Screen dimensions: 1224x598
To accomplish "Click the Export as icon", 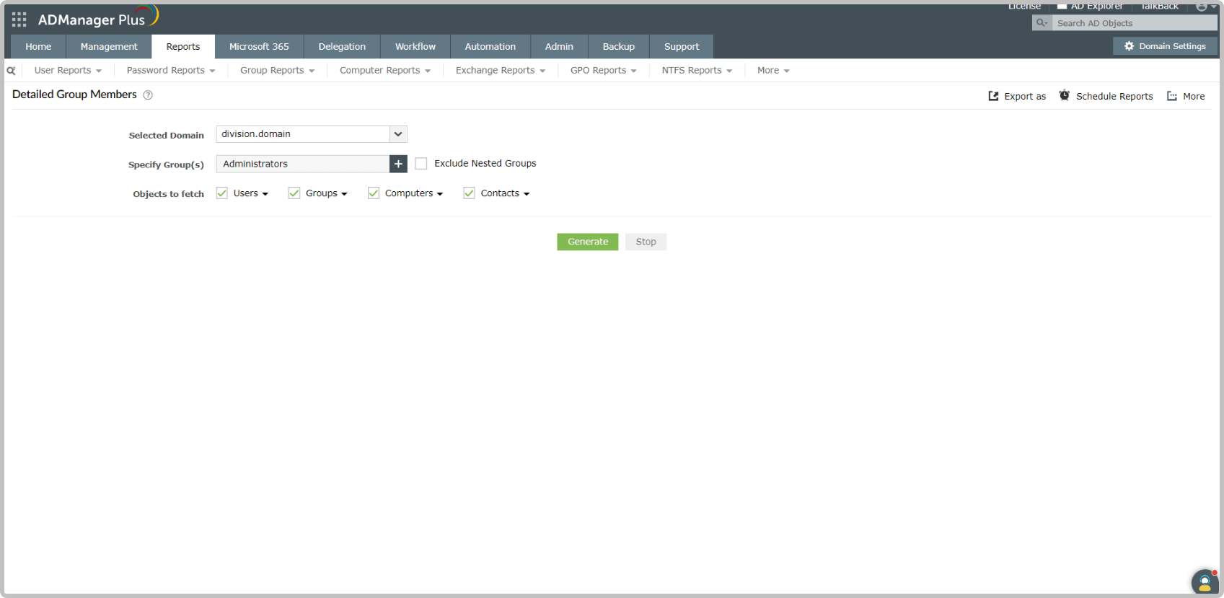I will click(993, 96).
